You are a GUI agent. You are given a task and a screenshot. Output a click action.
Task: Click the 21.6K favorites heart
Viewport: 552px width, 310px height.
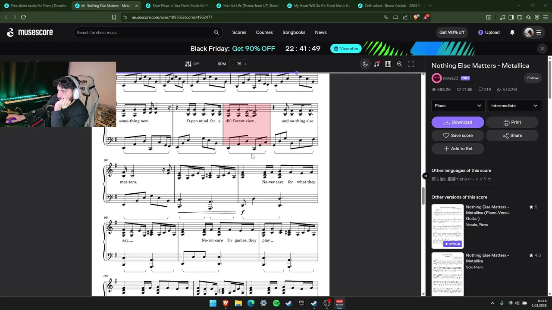465,90
